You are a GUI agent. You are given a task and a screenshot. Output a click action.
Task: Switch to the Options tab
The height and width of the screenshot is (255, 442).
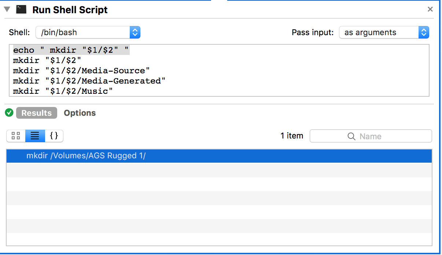click(80, 113)
